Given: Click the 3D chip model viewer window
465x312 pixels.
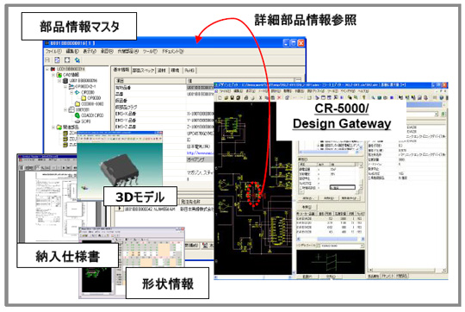Looking at the screenshot, I should 120,165.
